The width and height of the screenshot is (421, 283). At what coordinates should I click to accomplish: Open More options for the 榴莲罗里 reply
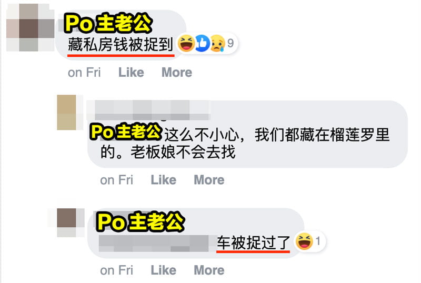tap(209, 180)
